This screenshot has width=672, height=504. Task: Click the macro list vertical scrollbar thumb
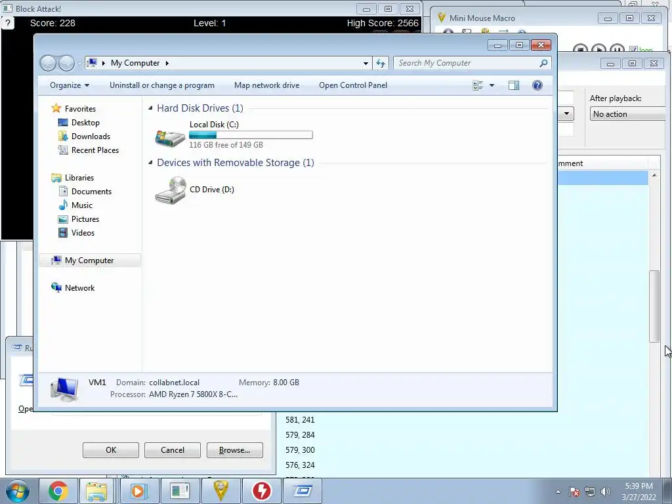(654, 306)
